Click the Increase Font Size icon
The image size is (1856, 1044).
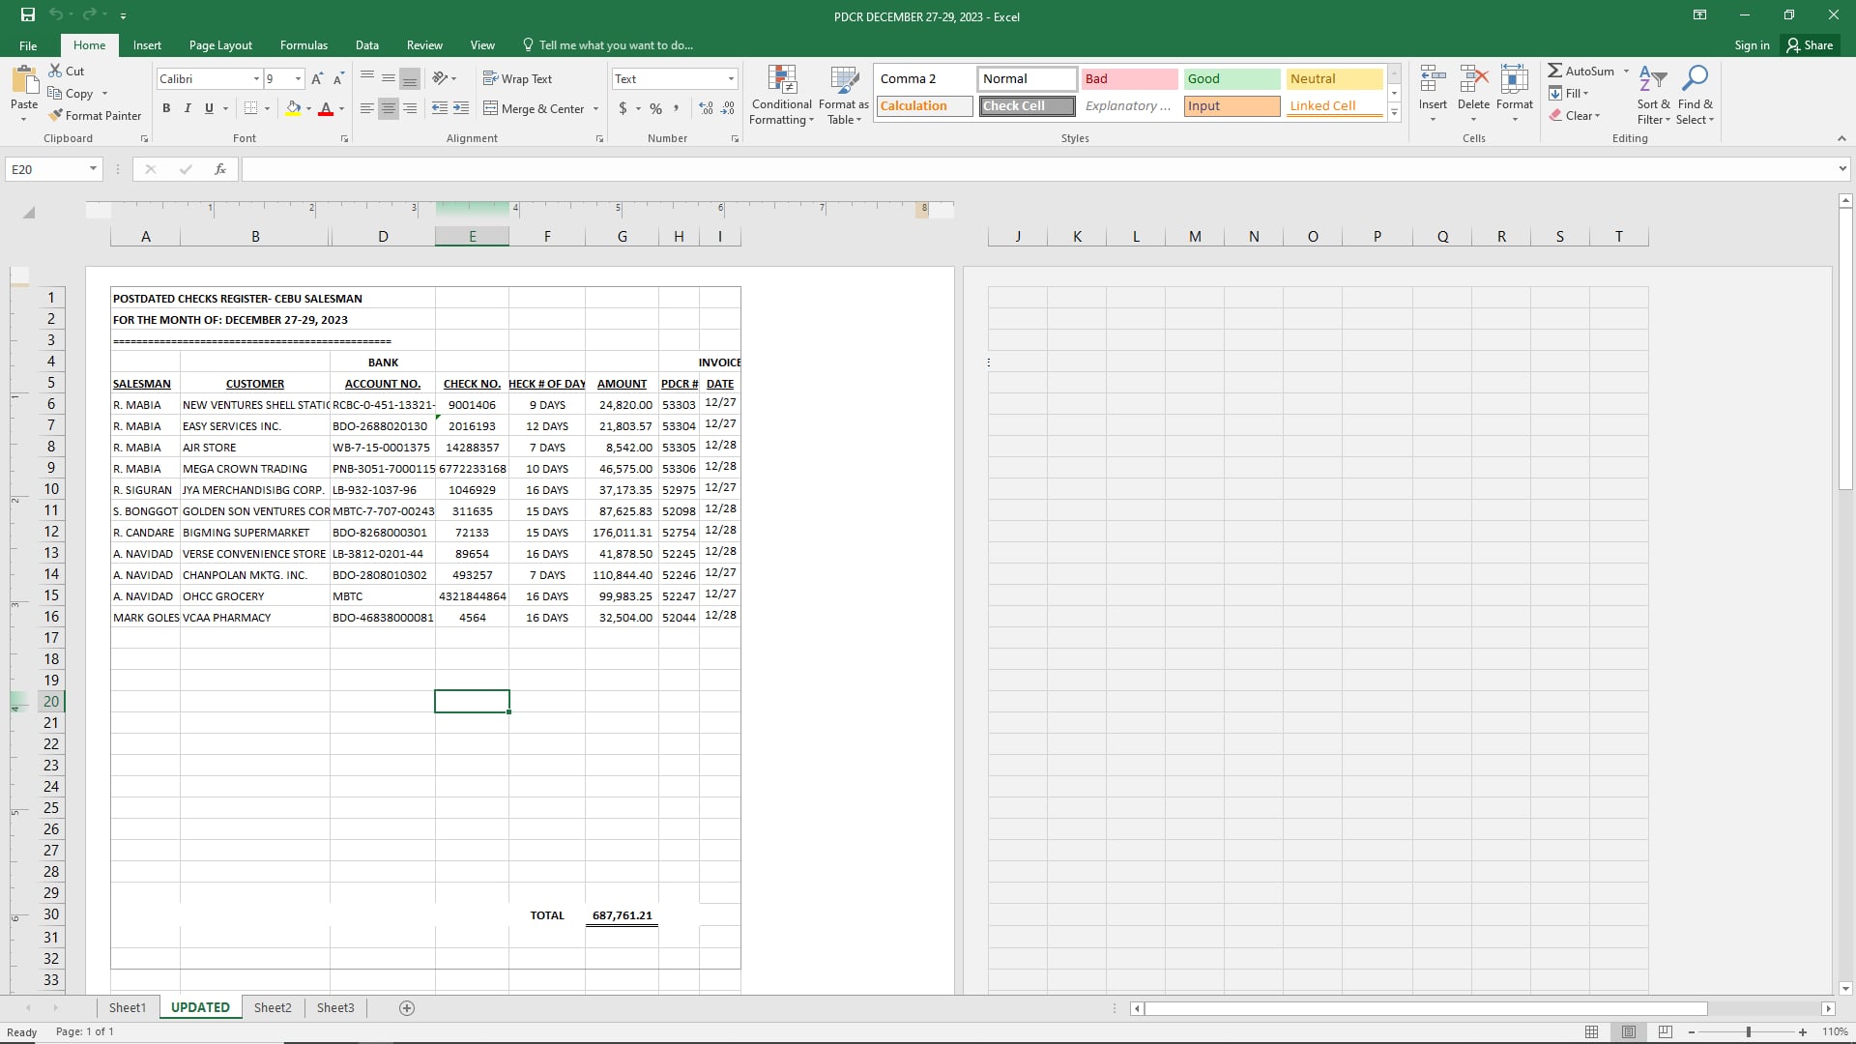(x=317, y=78)
